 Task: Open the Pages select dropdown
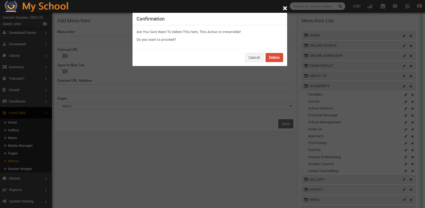pos(175,106)
